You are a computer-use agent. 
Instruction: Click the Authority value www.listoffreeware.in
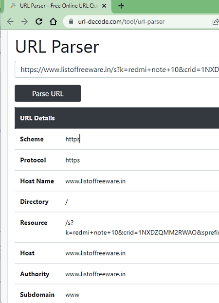point(95,274)
